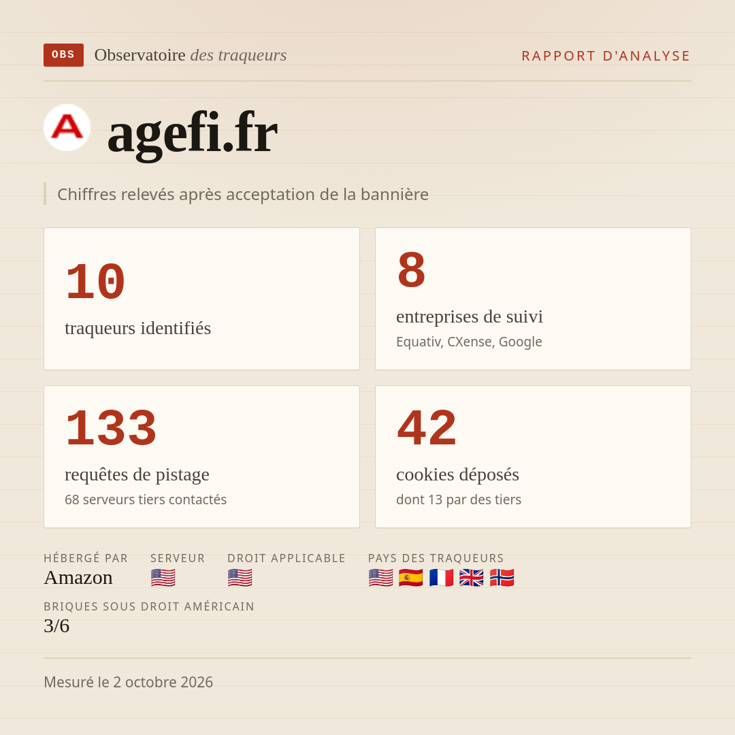Click the US flag under Serveur
The image size is (735, 735).
[163, 578]
